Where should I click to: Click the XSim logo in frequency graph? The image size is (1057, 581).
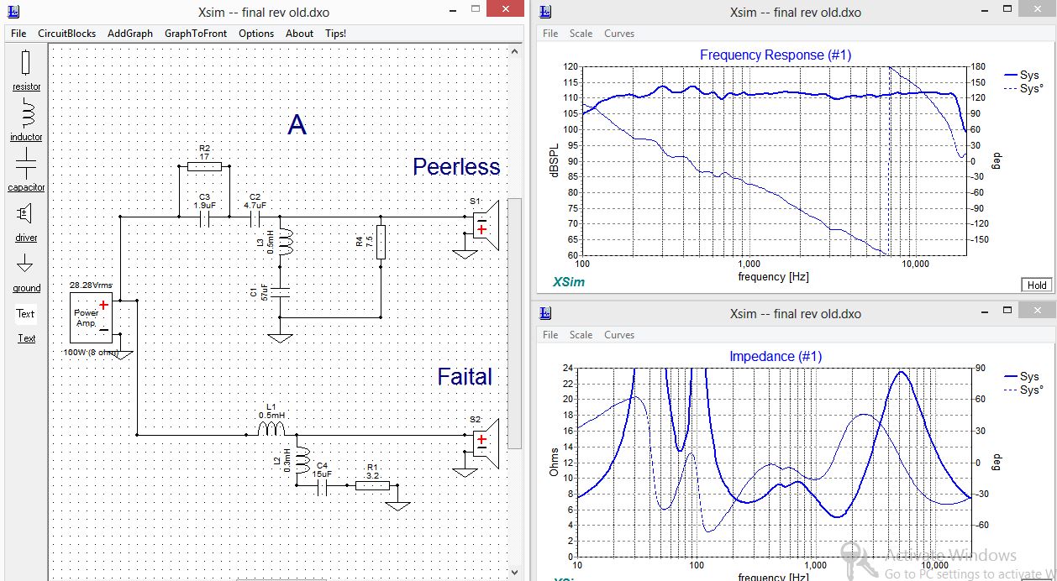569,282
